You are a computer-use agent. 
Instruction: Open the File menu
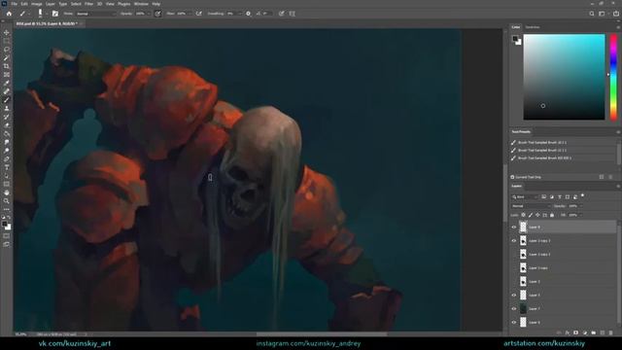point(15,4)
